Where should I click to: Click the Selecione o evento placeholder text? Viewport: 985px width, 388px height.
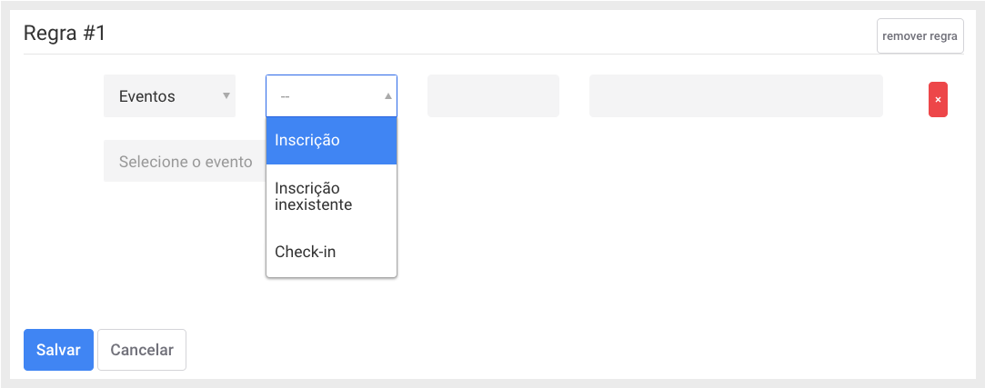pyautogui.click(x=186, y=162)
